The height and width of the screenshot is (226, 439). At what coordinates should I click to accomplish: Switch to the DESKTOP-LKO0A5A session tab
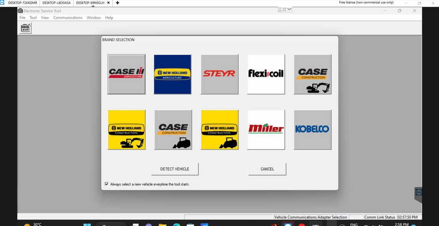tap(56, 3)
